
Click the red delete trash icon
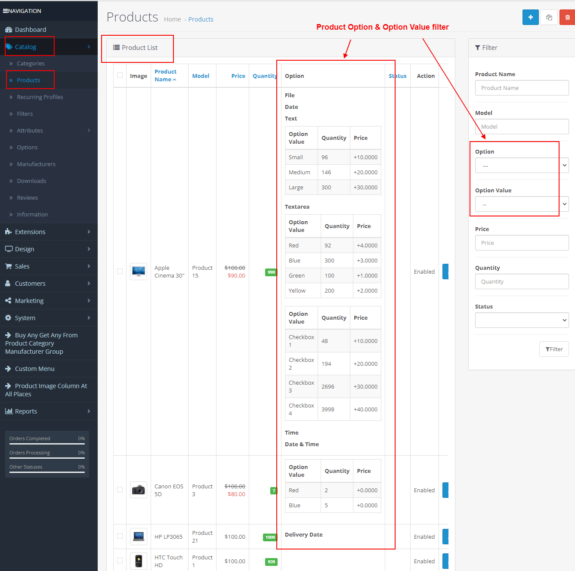point(567,17)
